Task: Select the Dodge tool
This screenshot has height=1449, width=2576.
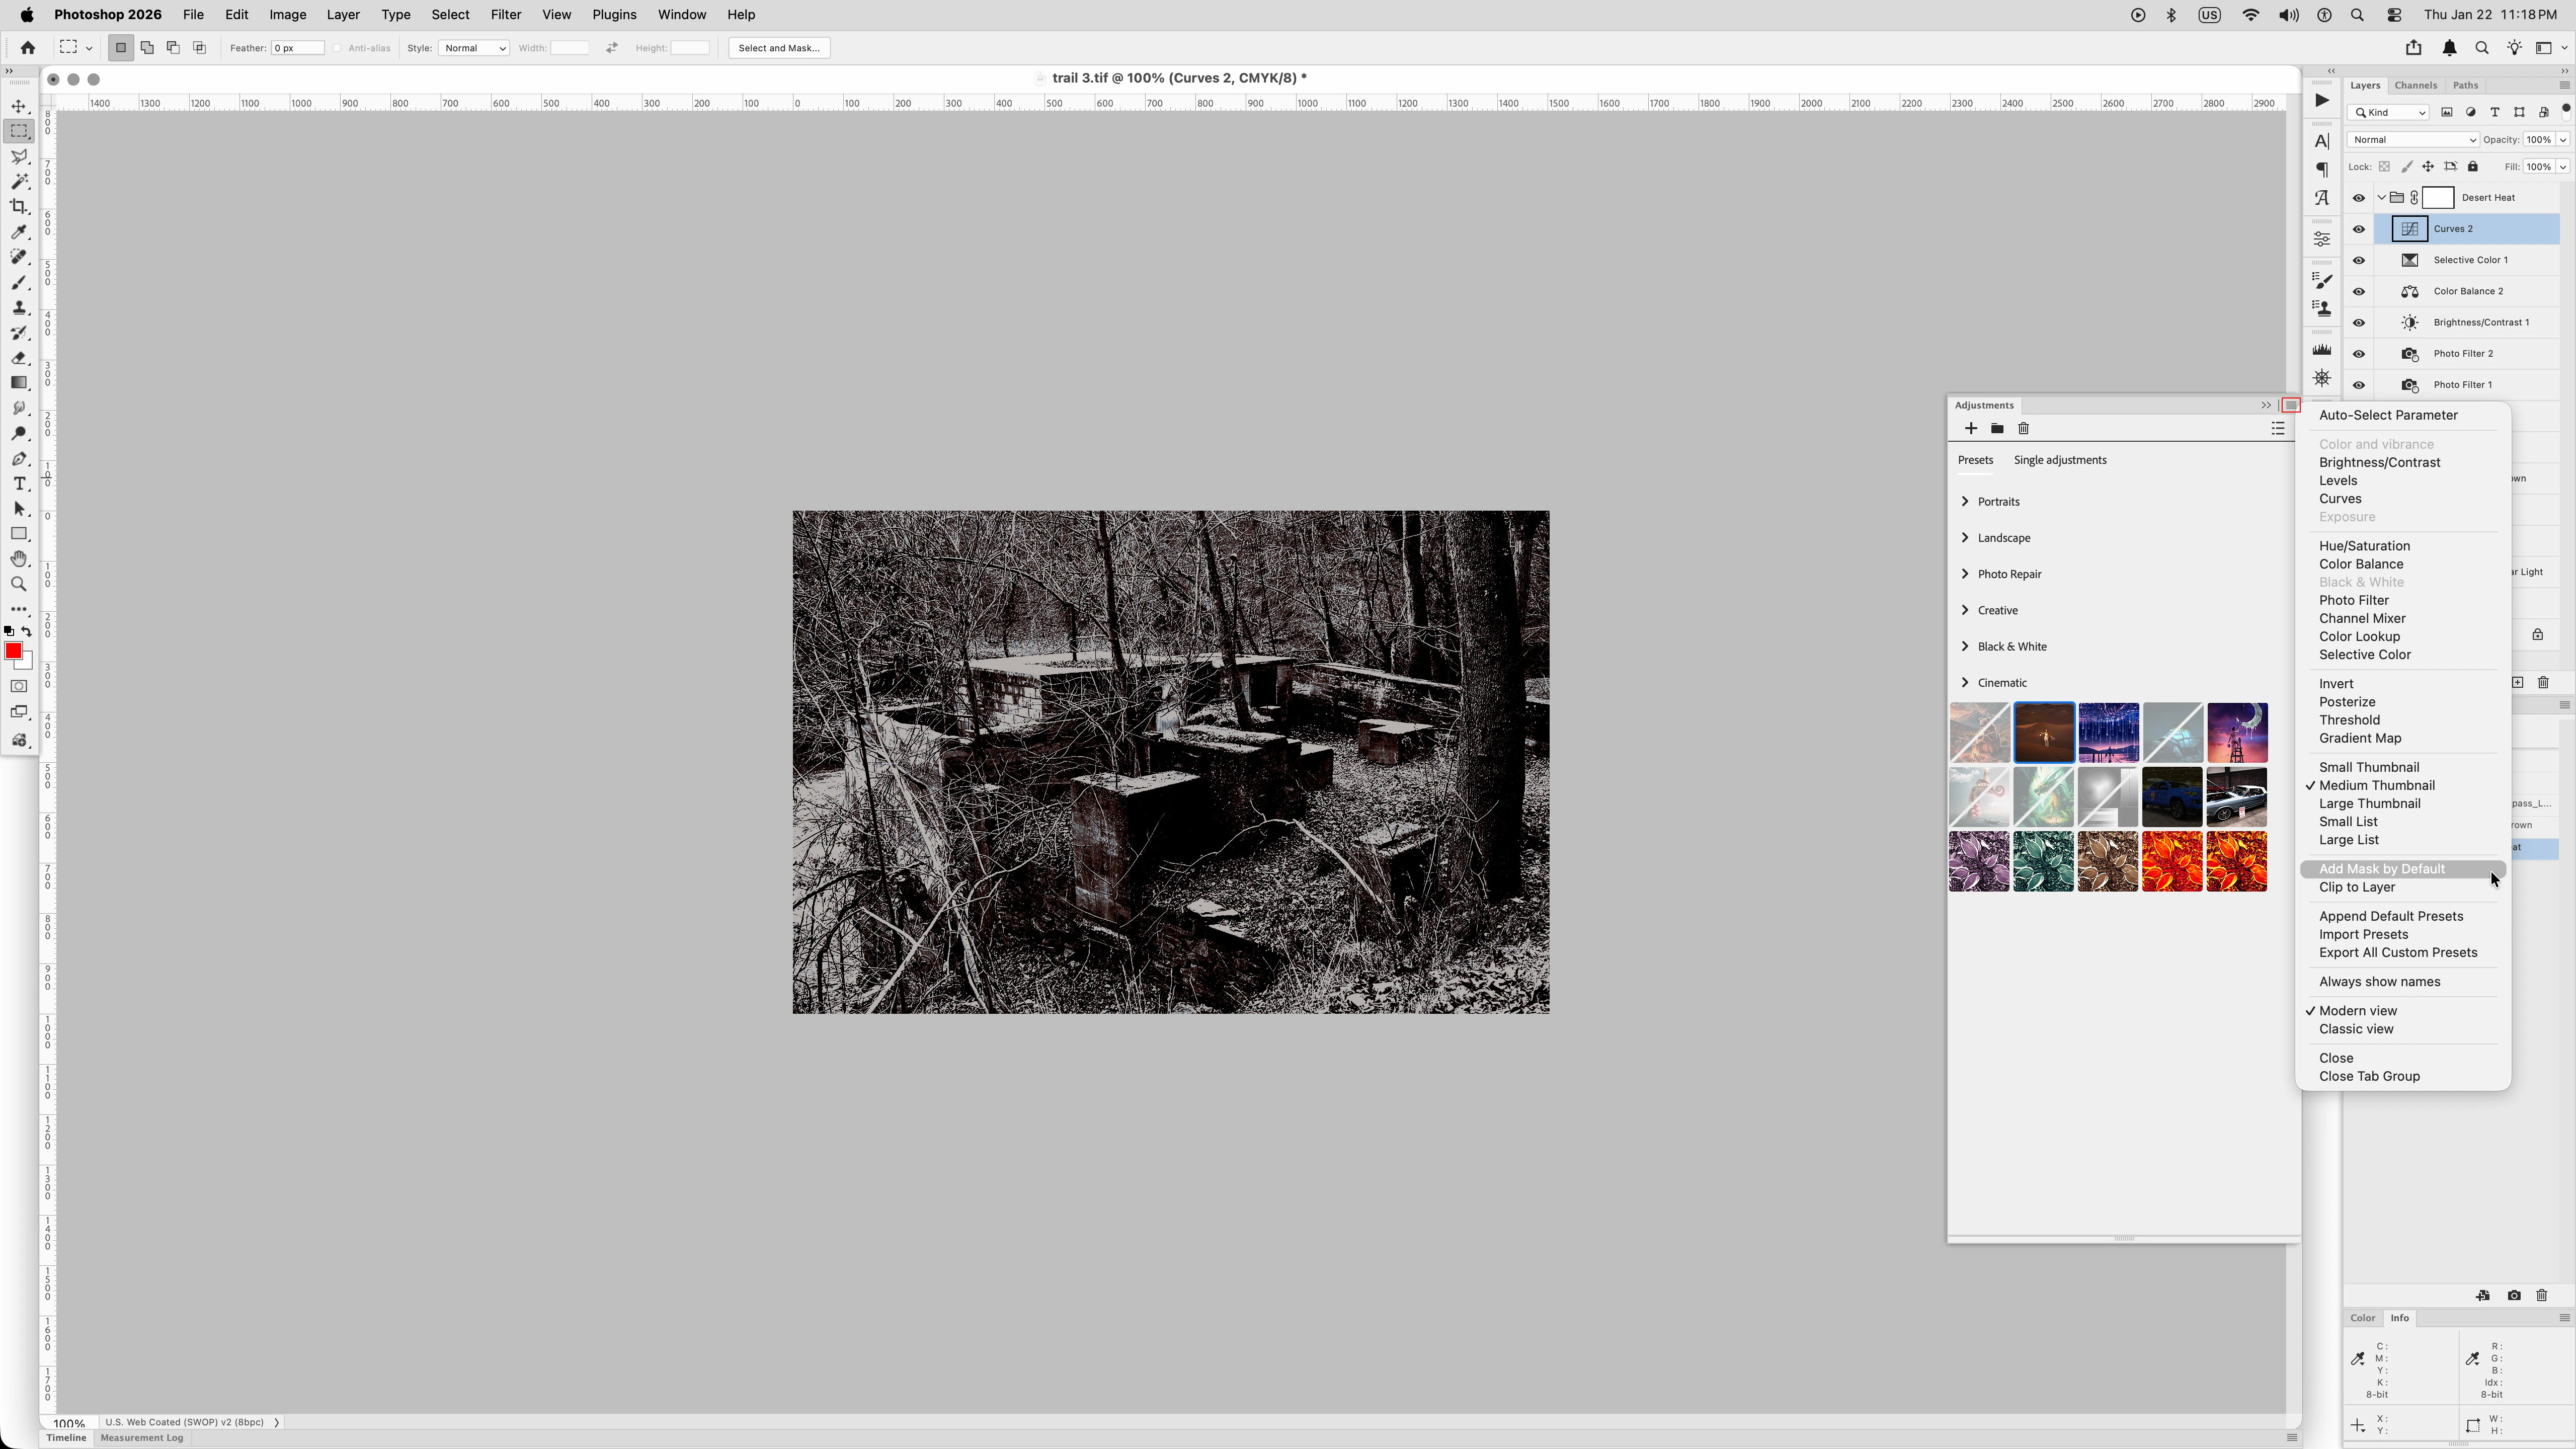Action: (19, 433)
